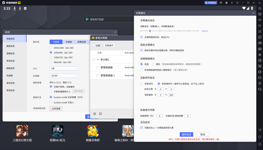This screenshot has height=150, width=263.
Task: Open shared folder sidebar icon
Action: (x=260, y=78)
